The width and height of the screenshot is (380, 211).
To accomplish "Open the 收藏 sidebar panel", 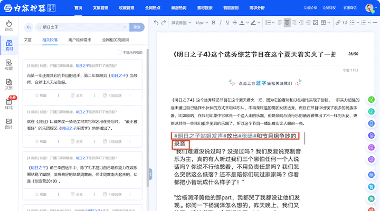I will pyautogui.click(x=8, y=64).
